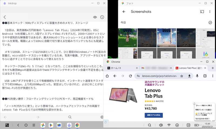Open the Chrome three-dot menu
The image size is (216, 129).
tap(213, 76)
